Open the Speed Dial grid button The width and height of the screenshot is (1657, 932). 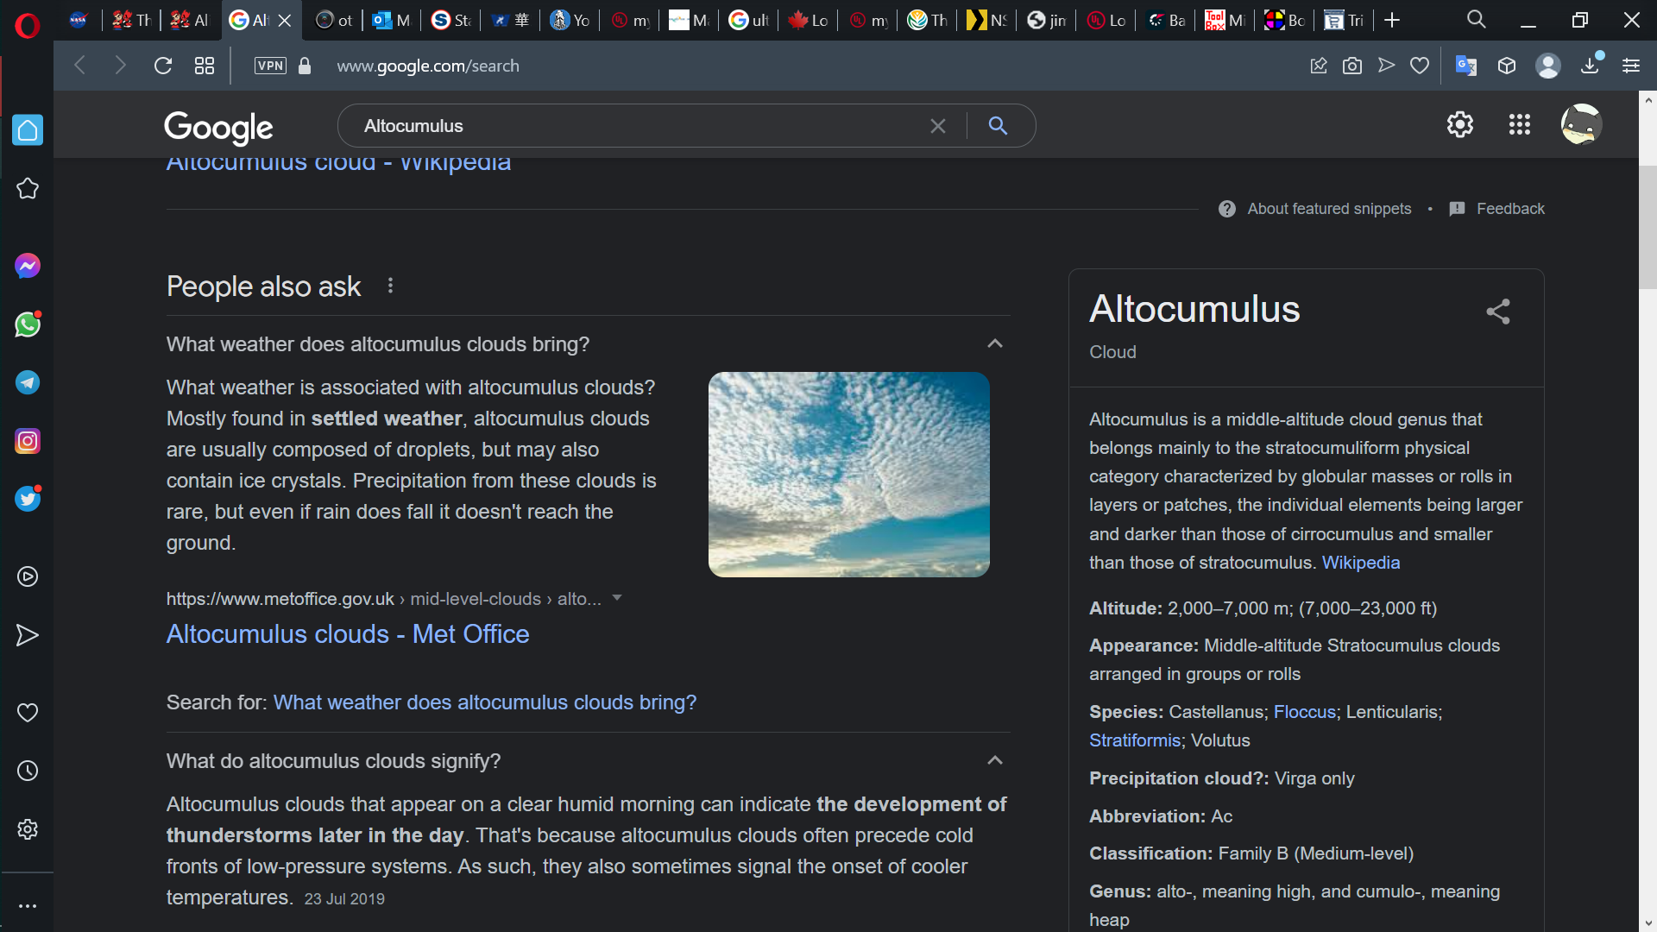[x=205, y=66]
